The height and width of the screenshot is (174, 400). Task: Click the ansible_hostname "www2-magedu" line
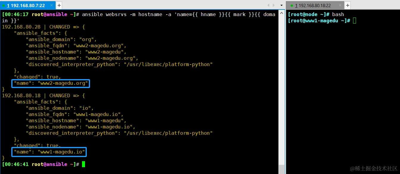tap(76, 52)
